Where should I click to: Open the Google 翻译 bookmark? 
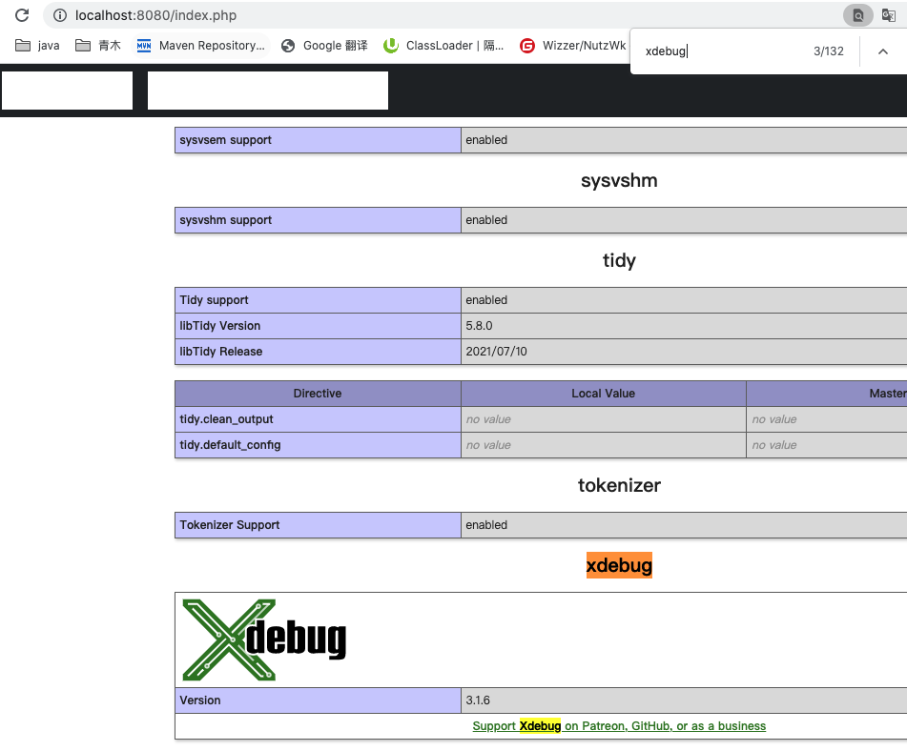(x=324, y=46)
